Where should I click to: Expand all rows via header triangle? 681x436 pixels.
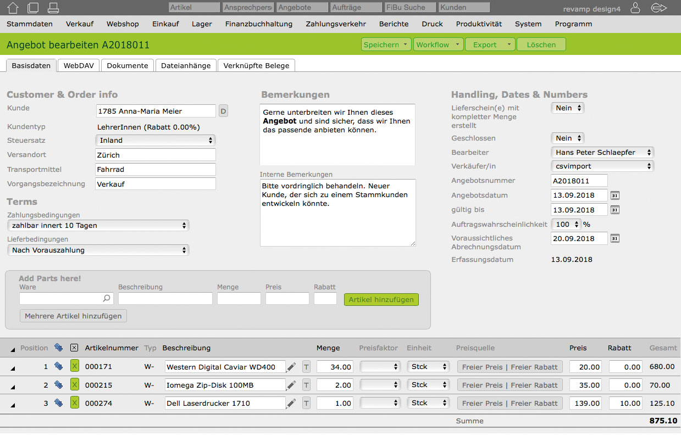(12, 349)
